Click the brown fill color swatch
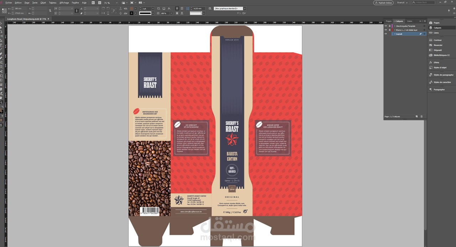The width and height of the screenshot is (456, 247). tap(131, 9)
